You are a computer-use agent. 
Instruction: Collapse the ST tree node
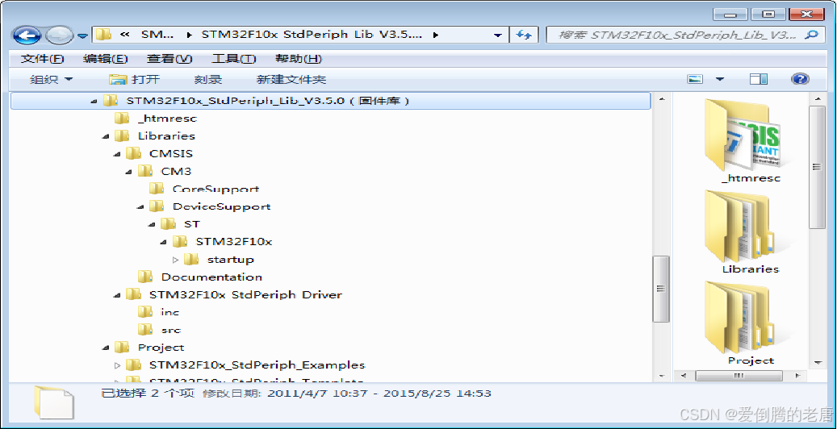[152, 224]
